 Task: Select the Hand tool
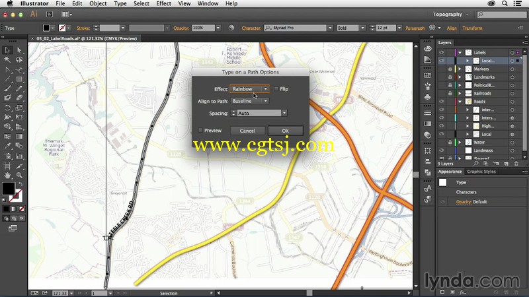[7, 176]
